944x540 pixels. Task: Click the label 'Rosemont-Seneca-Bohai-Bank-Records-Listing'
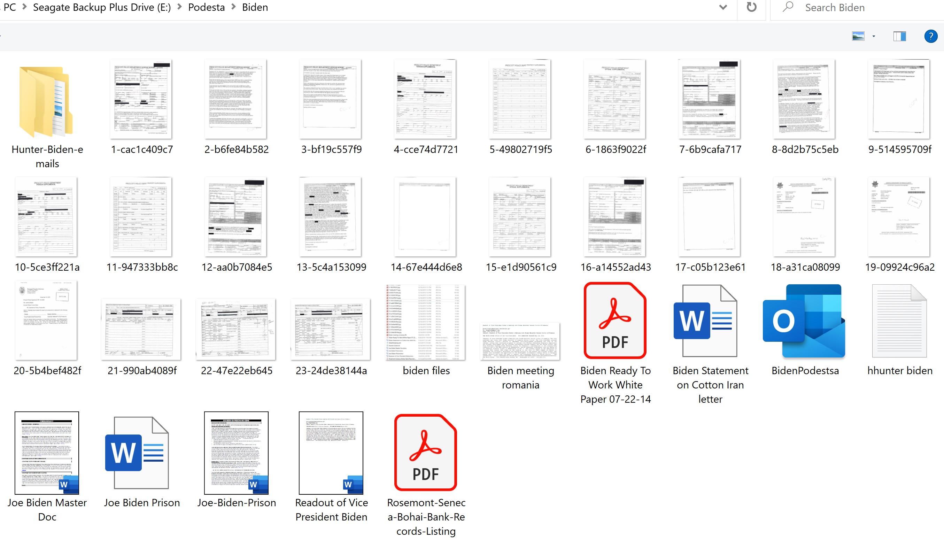pyautogui.click(x=426, y=517)
